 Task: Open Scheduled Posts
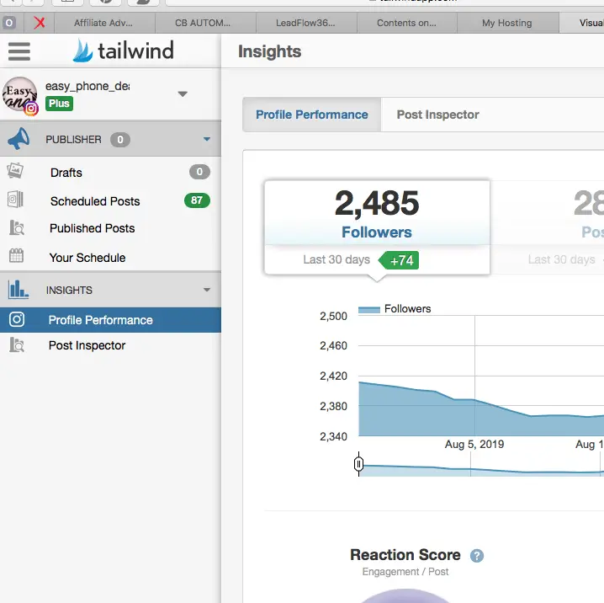click(95, 201)
